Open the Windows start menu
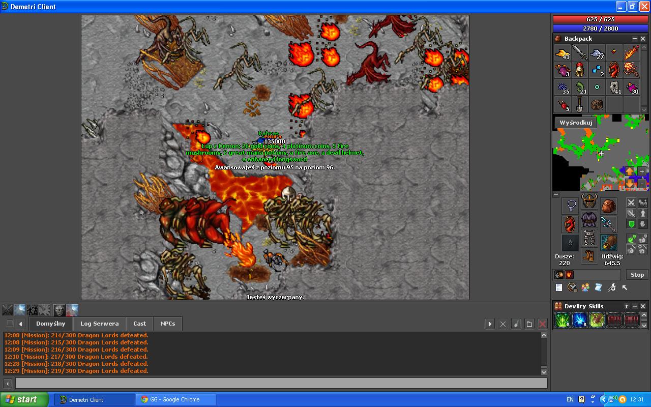The height and width of the screenshot is (407, 651). pyautogui.click(x=24, y=399)
